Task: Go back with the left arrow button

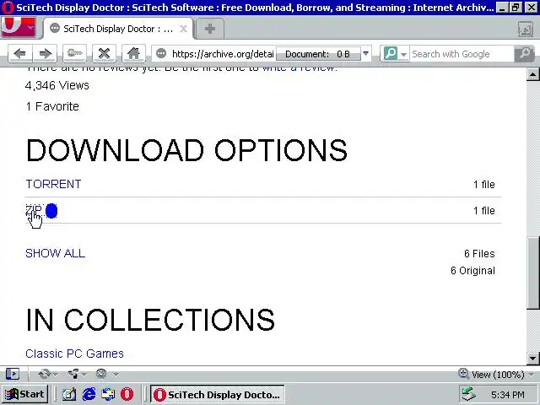Action: point(20,54)
